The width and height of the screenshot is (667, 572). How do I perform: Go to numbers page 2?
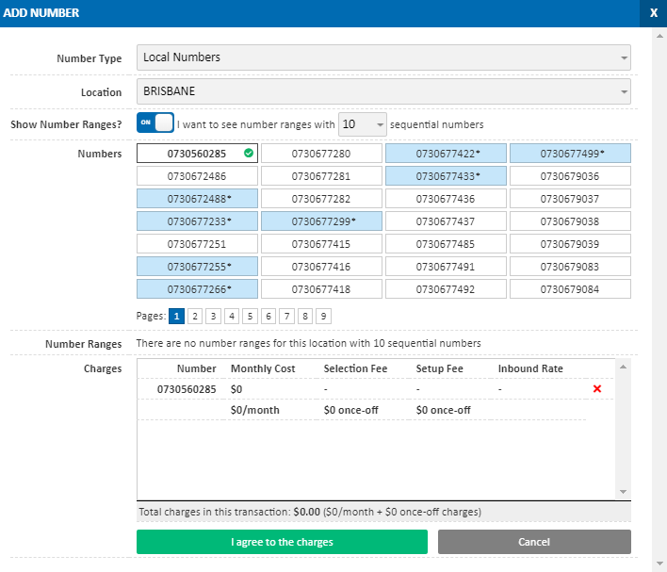click(x=195, y=317)
